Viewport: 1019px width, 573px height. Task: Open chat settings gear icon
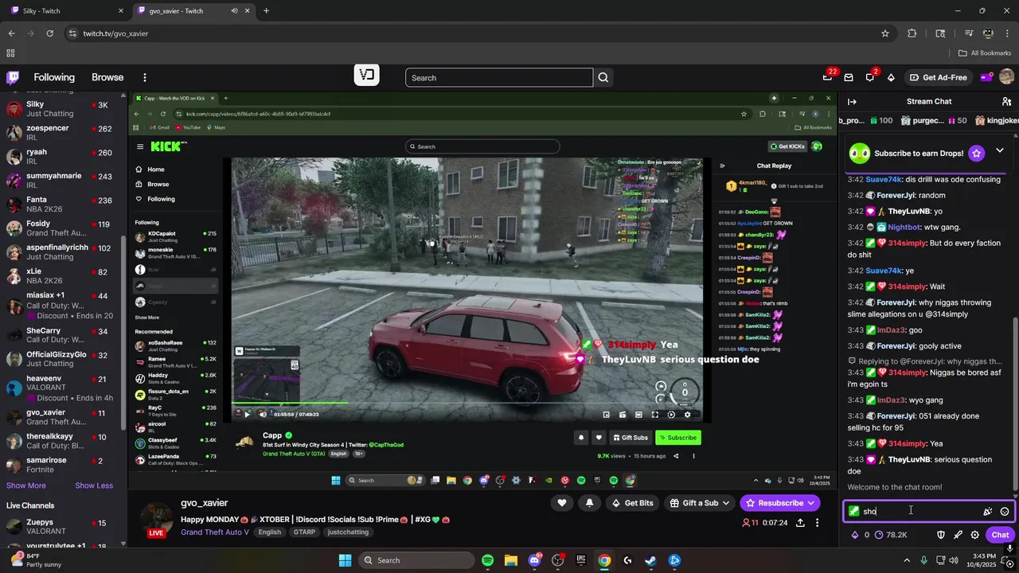tap(974, 535)
